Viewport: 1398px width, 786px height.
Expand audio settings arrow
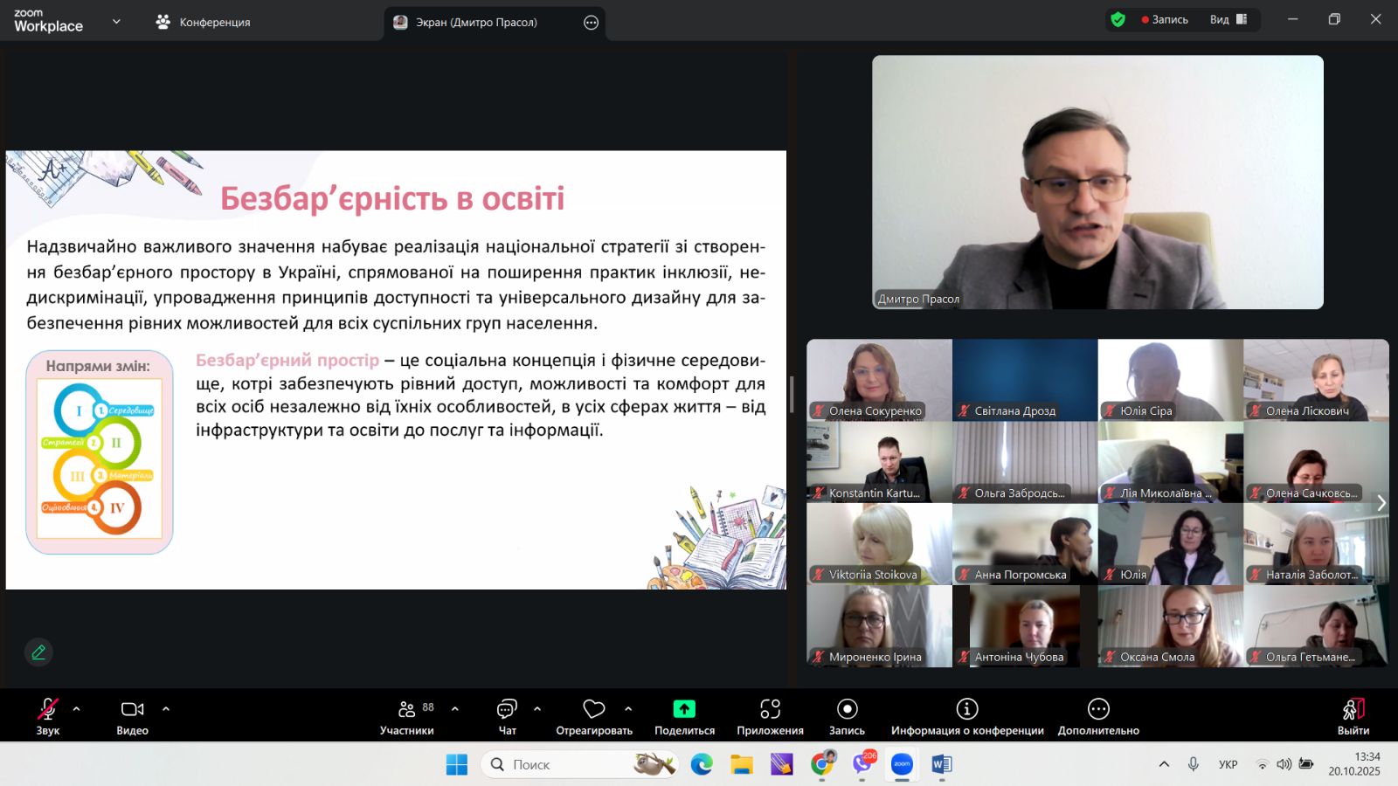(x=77, y=709)
